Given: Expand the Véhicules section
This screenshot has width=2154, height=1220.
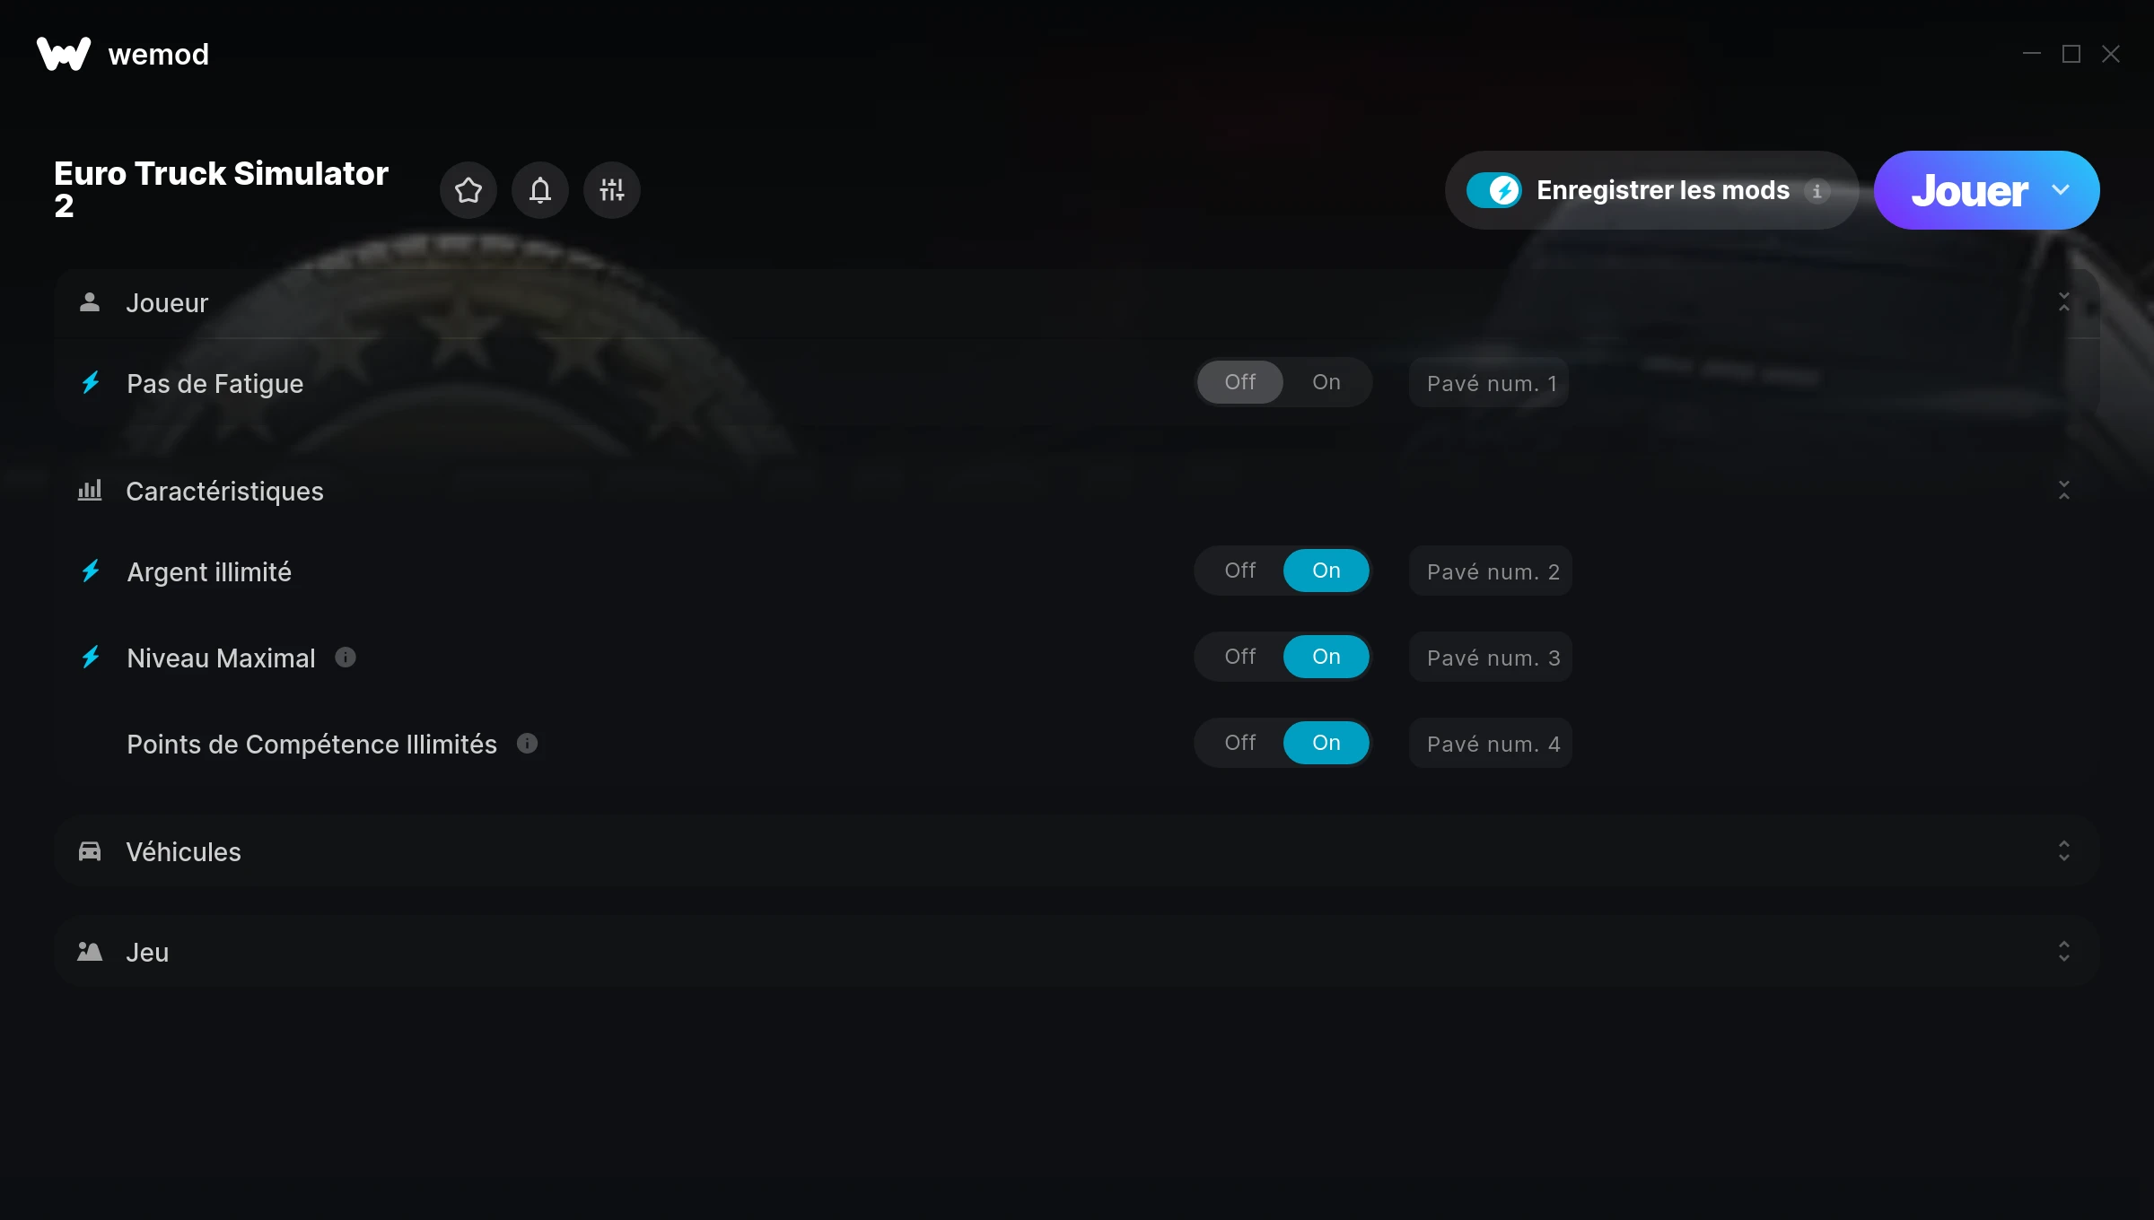Looking at the screenshot, I should click(2063, 851).
